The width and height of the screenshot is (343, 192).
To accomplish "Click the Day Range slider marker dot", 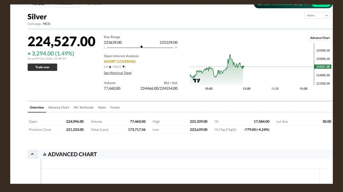I will tap(141, 47).
